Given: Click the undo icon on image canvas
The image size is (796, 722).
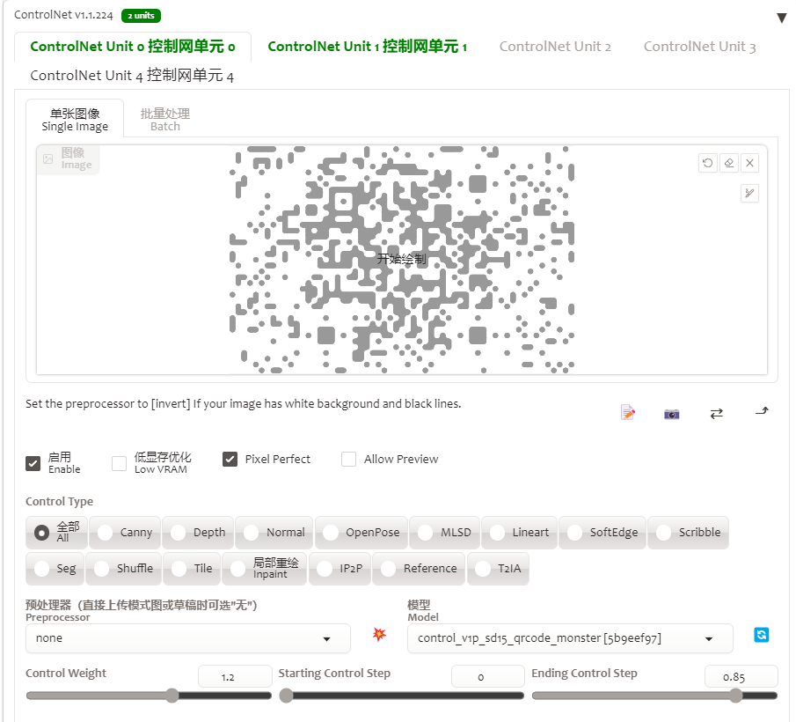Looking at the screenshot, I should click(x=708, y=163).
